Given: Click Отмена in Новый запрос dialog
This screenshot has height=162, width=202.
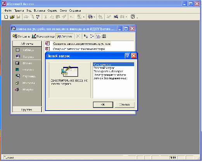Looking at the screenshot, I should point(124,105).
